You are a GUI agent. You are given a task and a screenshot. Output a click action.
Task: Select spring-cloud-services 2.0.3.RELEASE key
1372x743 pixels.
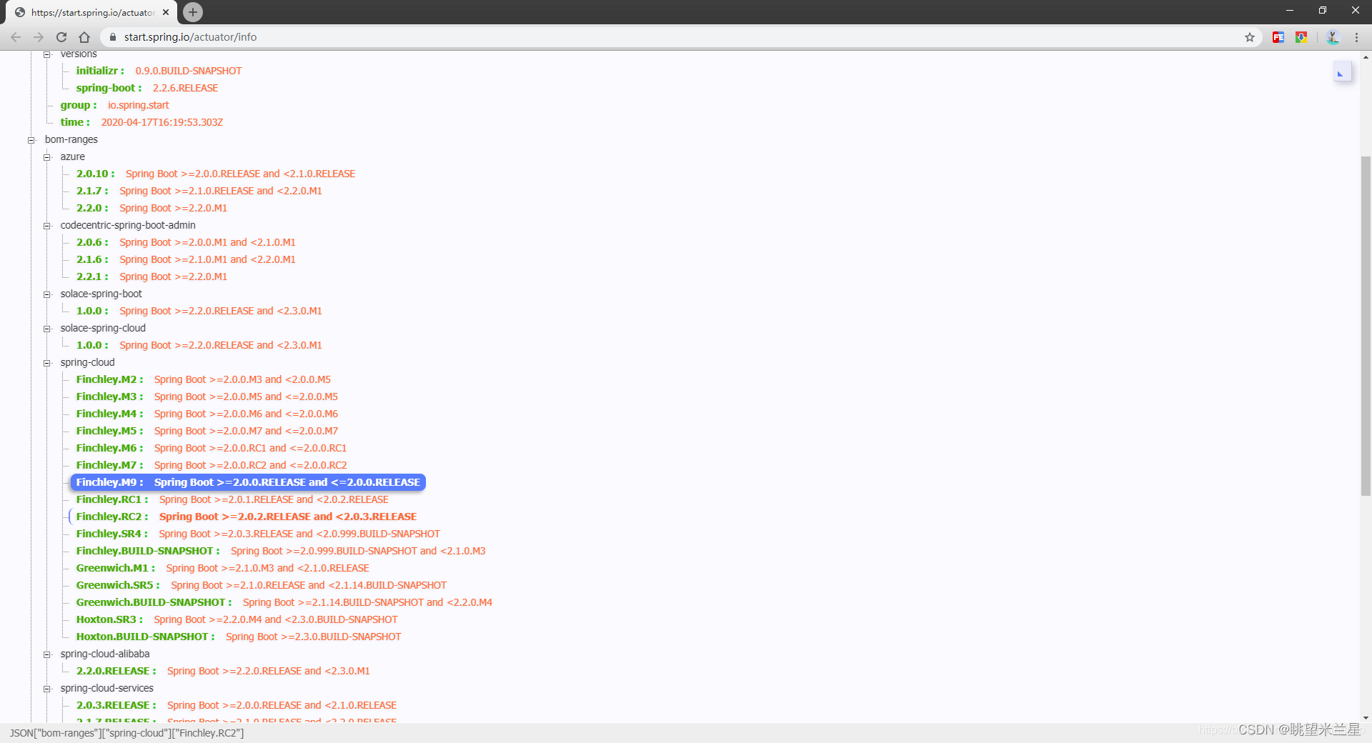113,705
